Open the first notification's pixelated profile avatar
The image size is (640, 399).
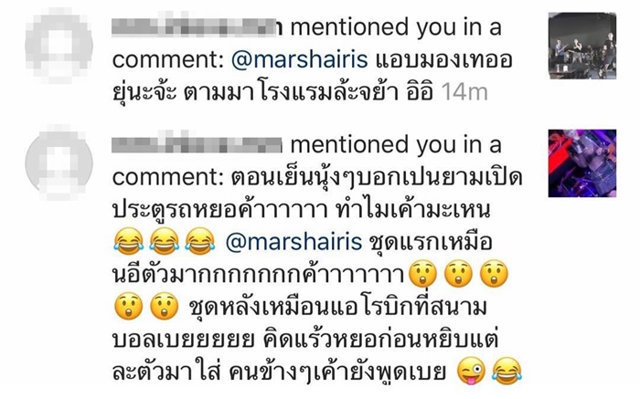[x=59, y=46]
